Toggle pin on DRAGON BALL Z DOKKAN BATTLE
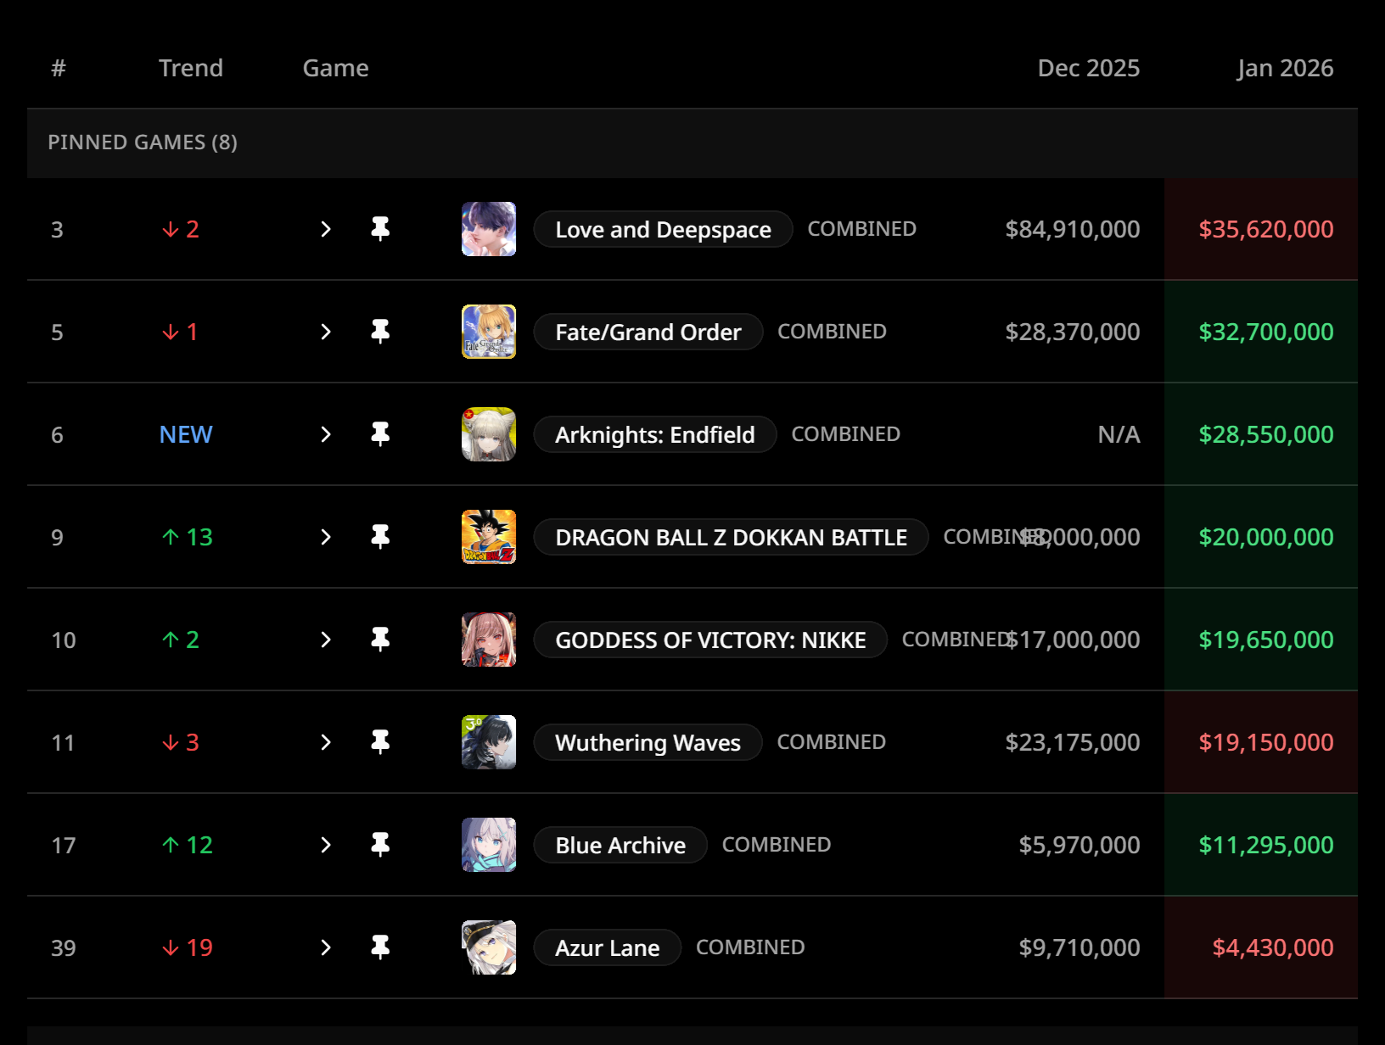 [380, 537]
